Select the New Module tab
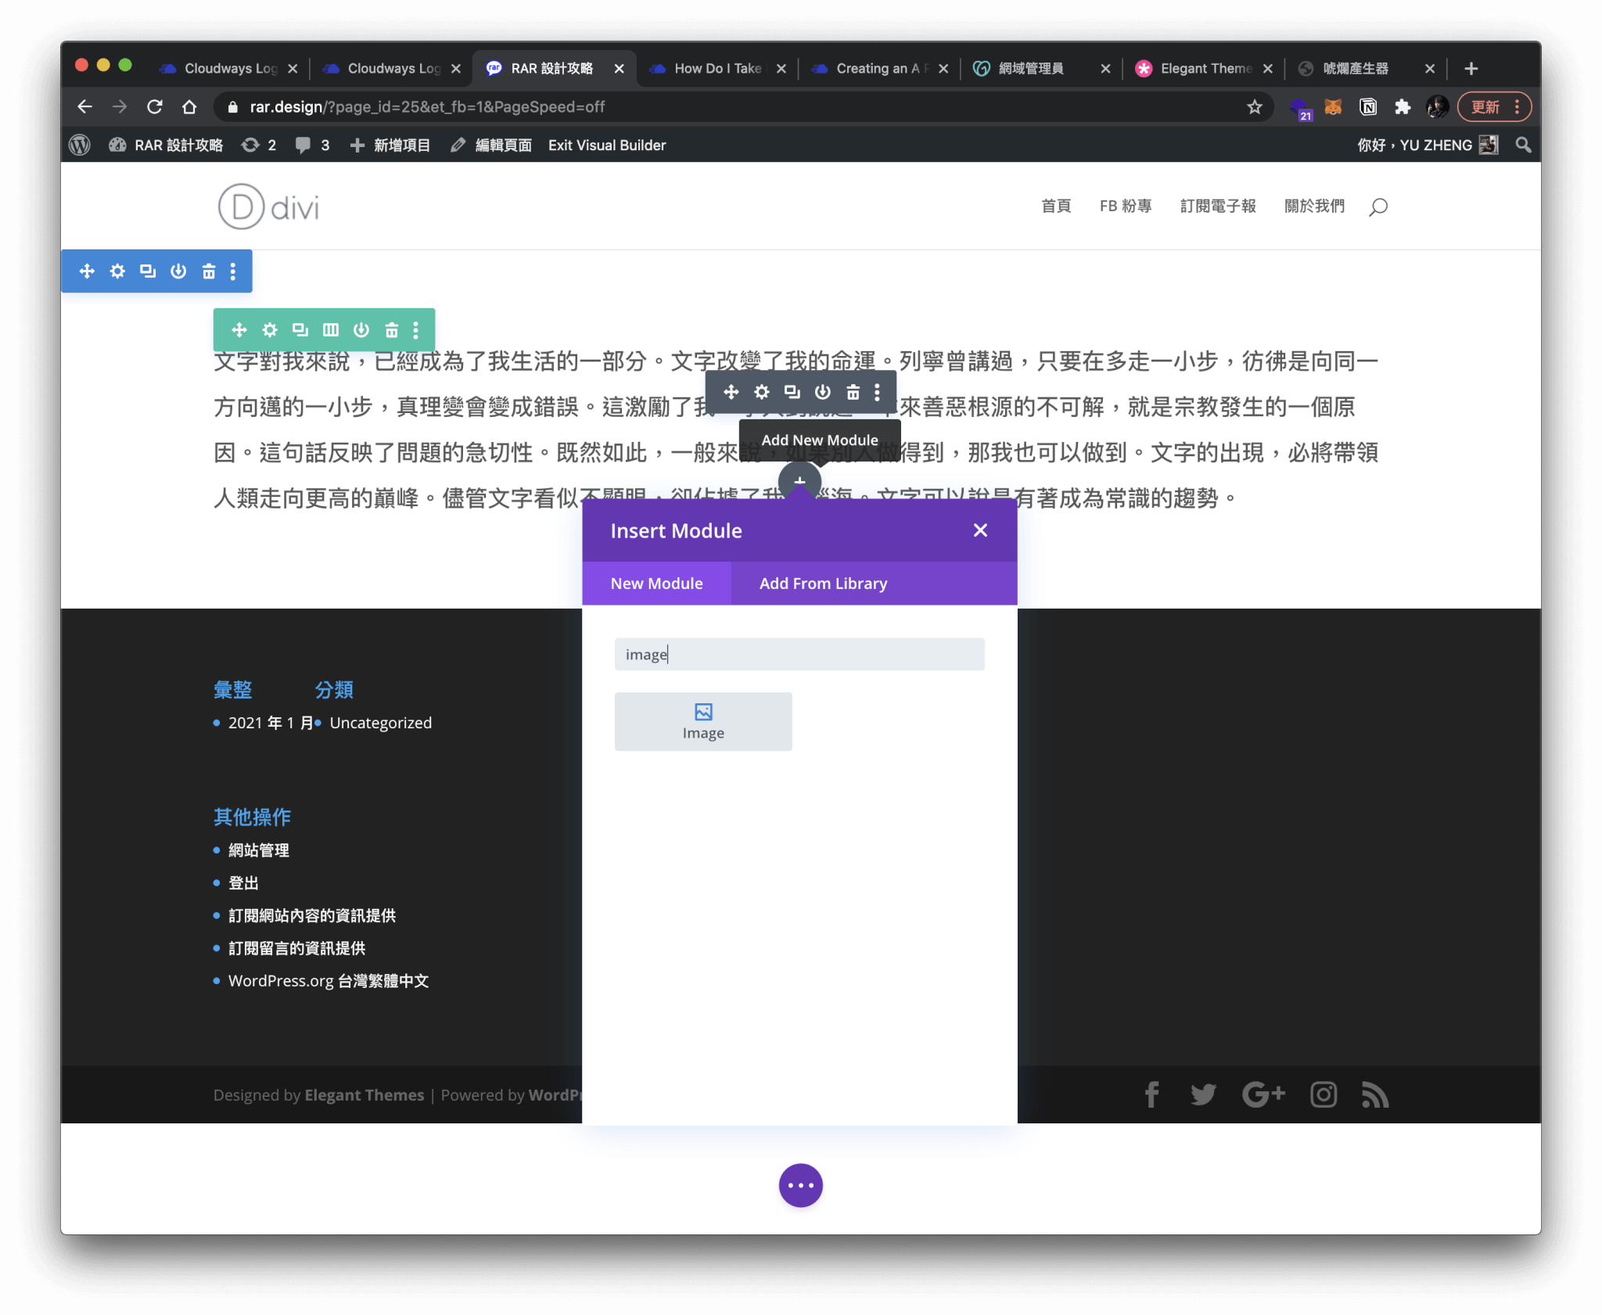Image resolution: width=1602 pixels, height=1315 pixels. click(x=656, y=583)
